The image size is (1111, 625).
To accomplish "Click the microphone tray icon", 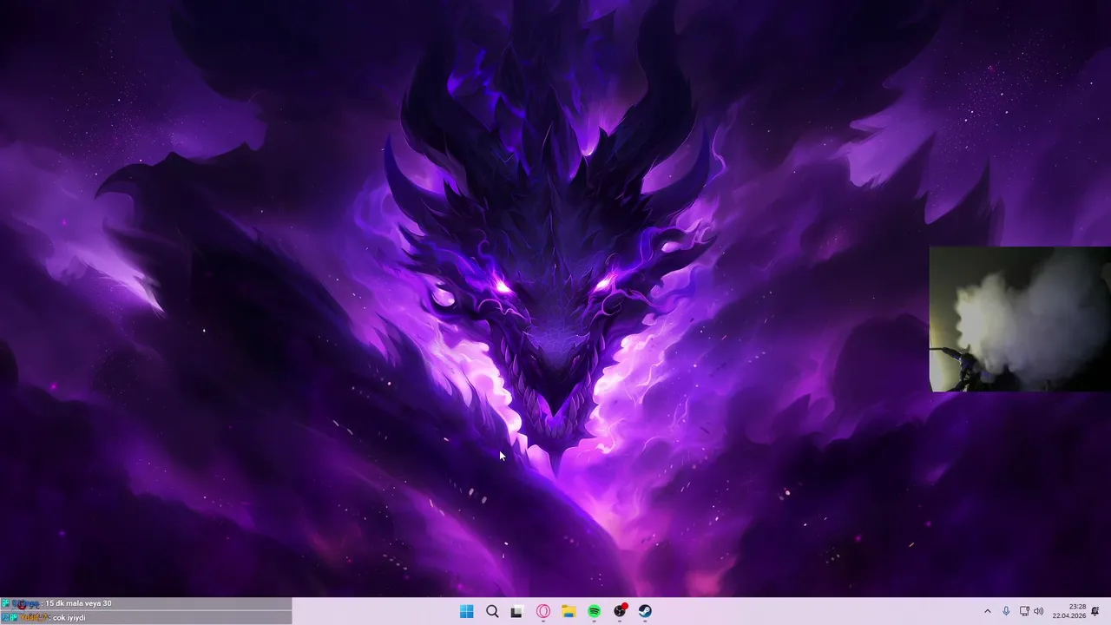I will coord(1006,611).
